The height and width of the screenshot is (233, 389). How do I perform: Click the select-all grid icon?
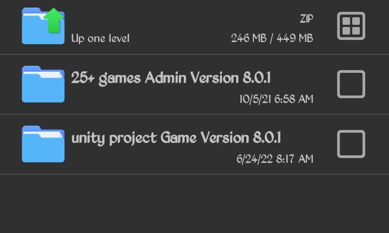pyautogui.click(x=351, y=26)
